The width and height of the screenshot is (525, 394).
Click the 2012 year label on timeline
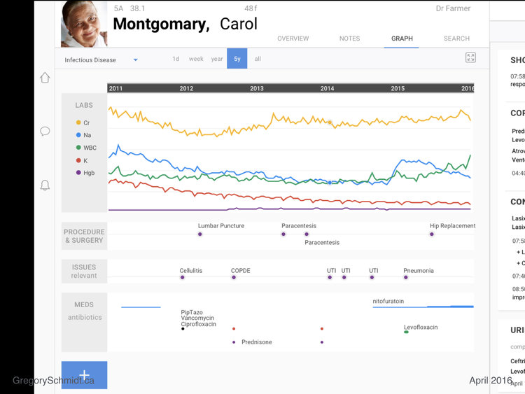tap(186, 88)
